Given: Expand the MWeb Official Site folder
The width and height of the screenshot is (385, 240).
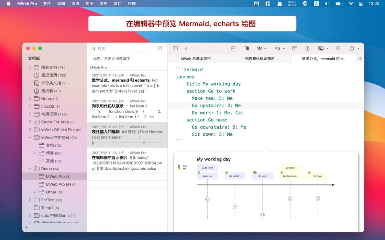Looking at the screenshot, I should (30, 130).
